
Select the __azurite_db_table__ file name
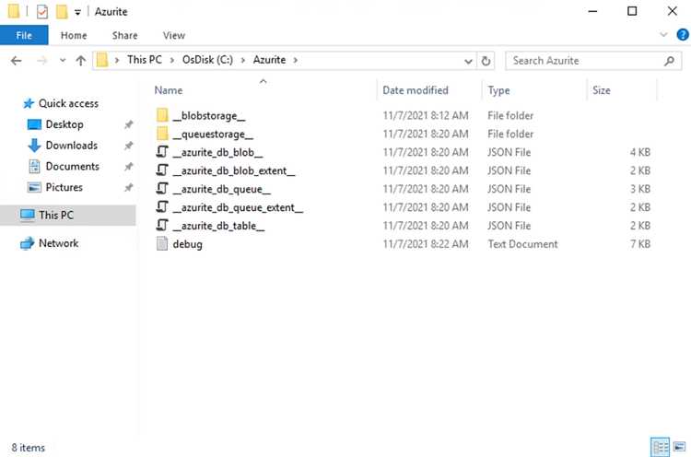(218, 226)
